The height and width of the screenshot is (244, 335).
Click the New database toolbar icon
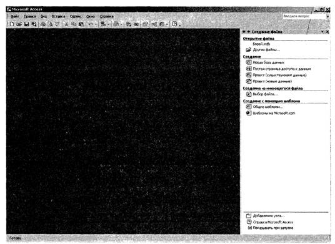(12, 24)
